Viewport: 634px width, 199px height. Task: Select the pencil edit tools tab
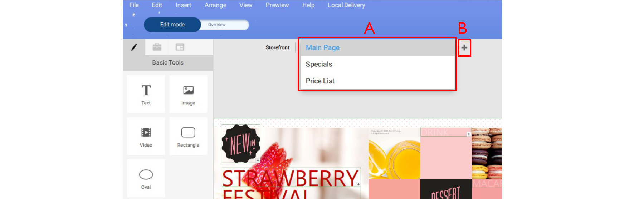(134, 47)
